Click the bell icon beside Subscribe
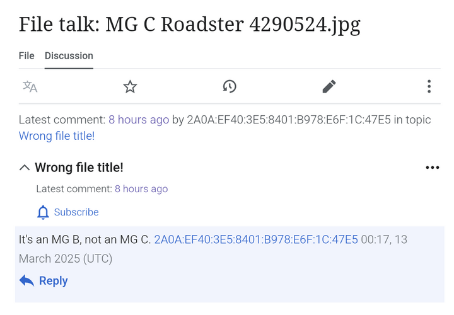 43,212
